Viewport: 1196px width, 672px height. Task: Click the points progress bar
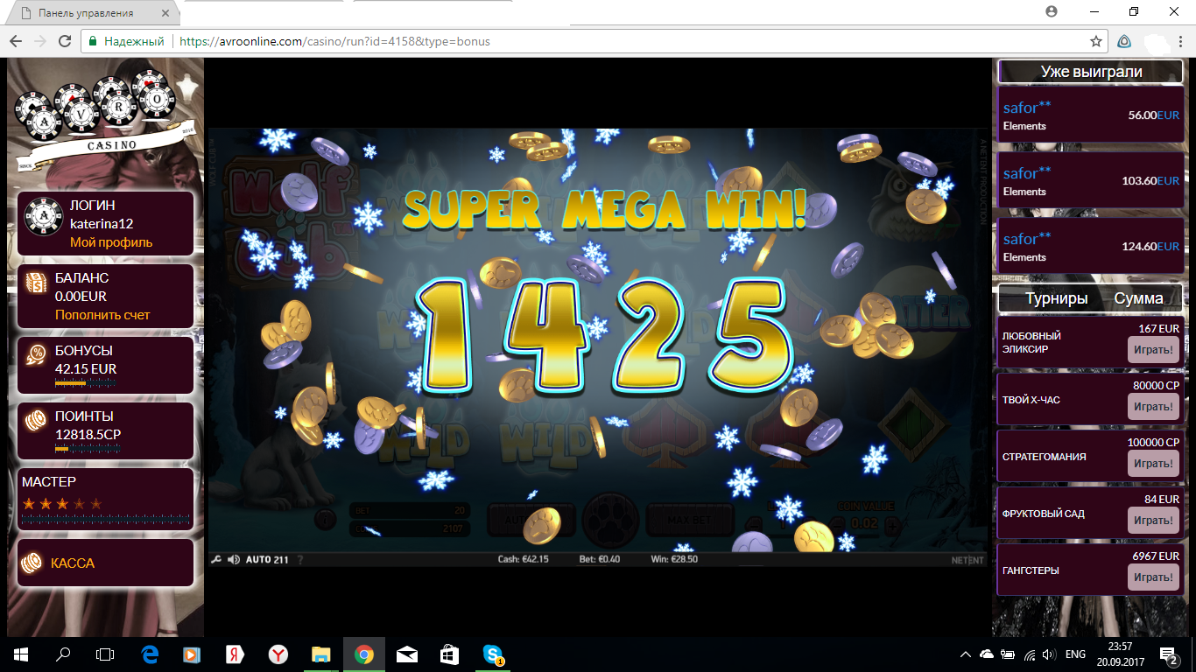[87, 447]
